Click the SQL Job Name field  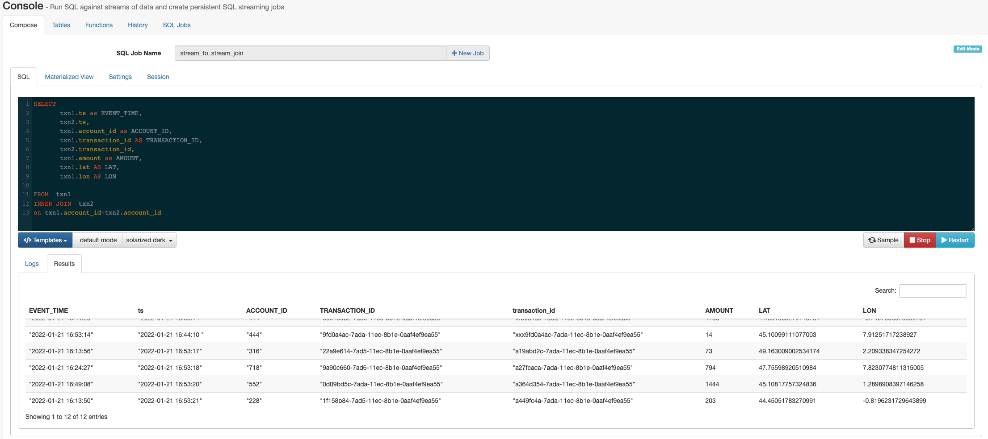point(310,53)
